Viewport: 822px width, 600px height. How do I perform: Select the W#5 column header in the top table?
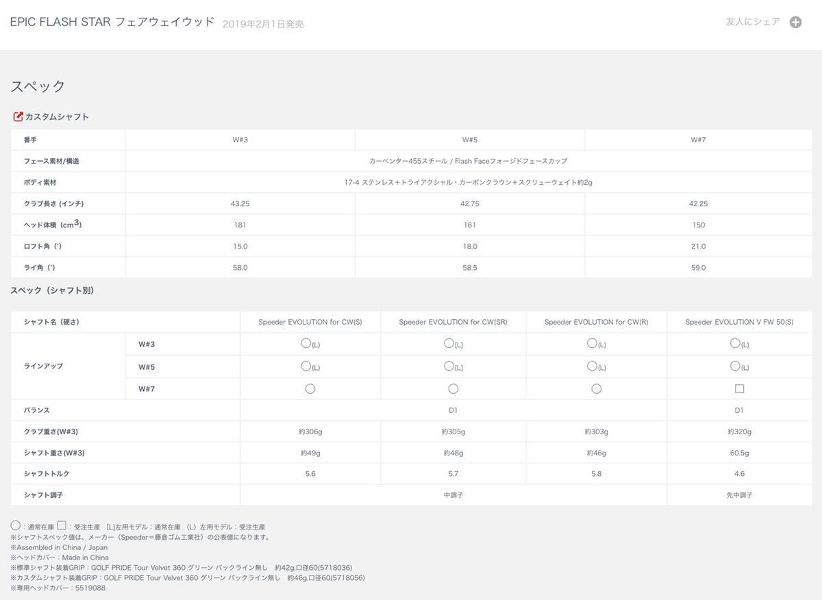(469, 140)
